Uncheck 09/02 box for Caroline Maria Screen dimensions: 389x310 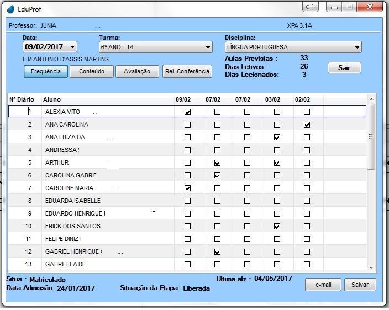click(x=187, y=188)
